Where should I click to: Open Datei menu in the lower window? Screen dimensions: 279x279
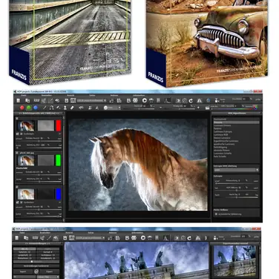pyautogui.click(x=22, y=233)
